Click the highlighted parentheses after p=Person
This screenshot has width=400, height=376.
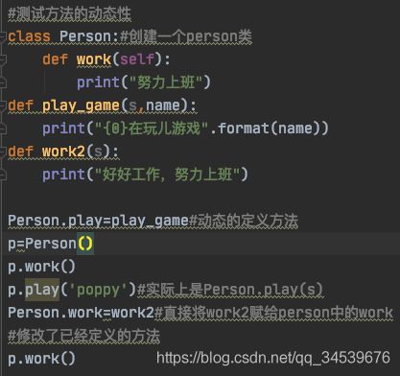coord(85,244)
